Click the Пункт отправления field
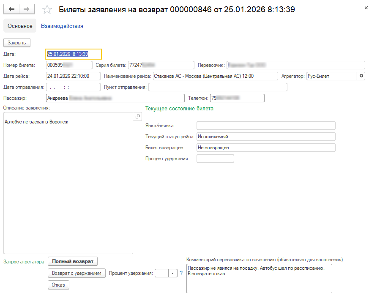 coord(218,87)
